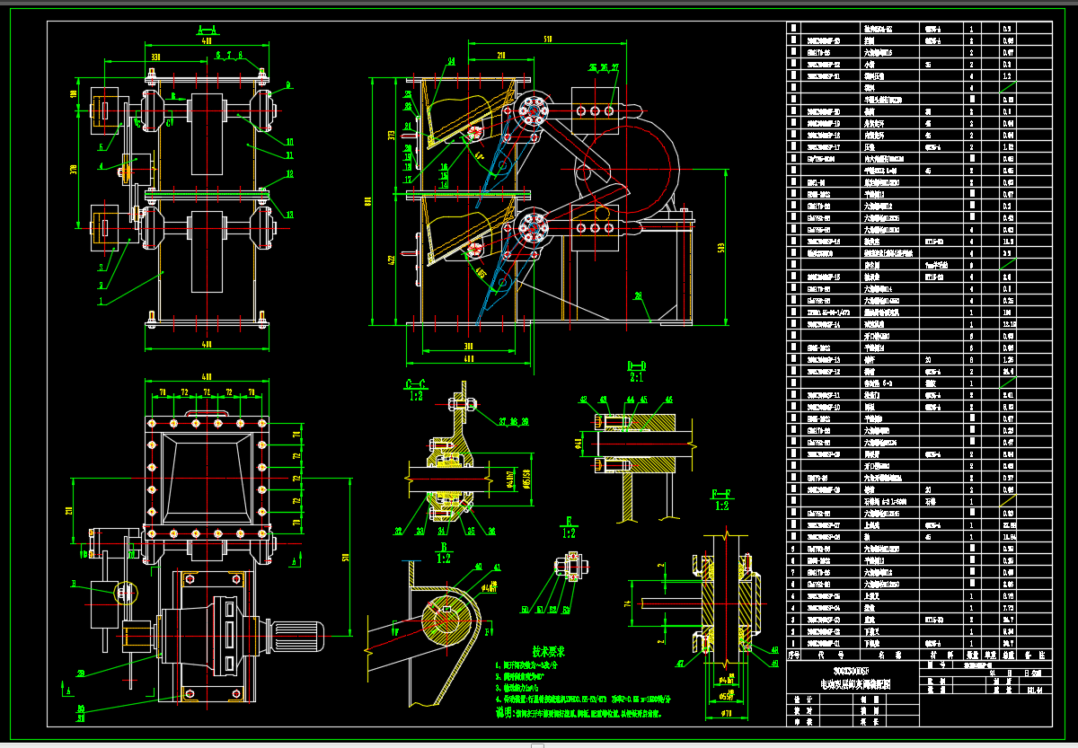Screen dimensions: 1078x748
Task: Click the D-D 2:1 detail title
Action: click(x=637, y=371)
